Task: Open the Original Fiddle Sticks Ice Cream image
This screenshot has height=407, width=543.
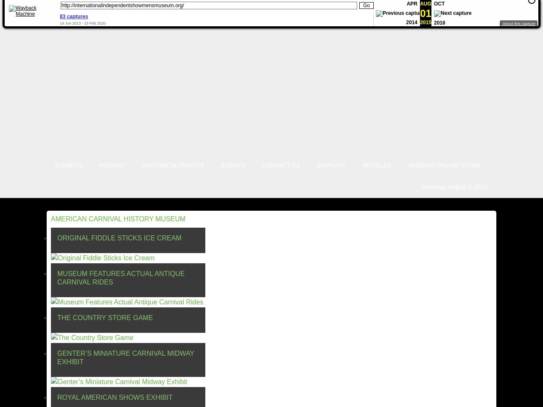Action: click(x=103, y=258)
